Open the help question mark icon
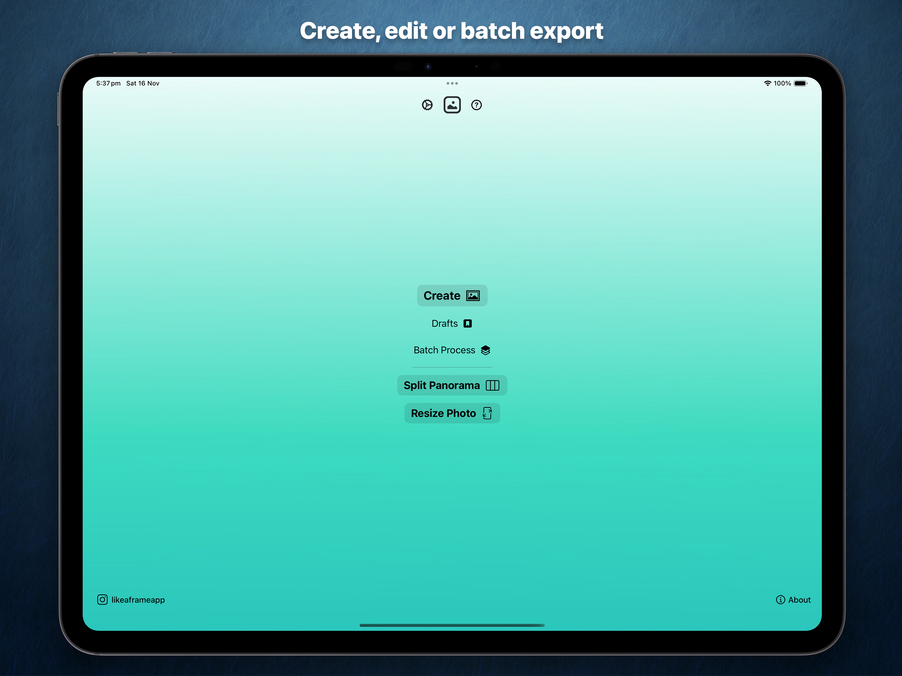Screen dimensions: 902x676 [x=476, y=105]
